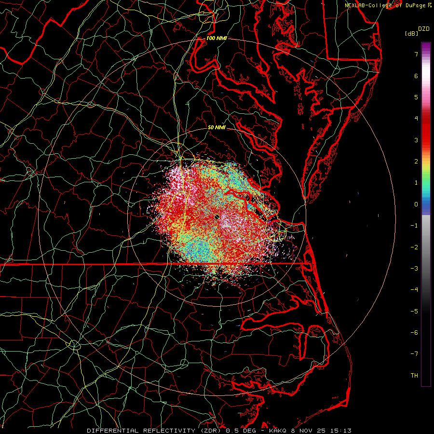Click the purple top of the color bar
Screen dimensions: 434x434
point(426,47)
